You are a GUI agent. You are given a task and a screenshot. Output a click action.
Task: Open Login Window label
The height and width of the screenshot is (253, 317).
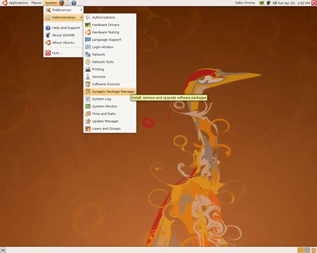pyautogui.click(x=103, y=47)
